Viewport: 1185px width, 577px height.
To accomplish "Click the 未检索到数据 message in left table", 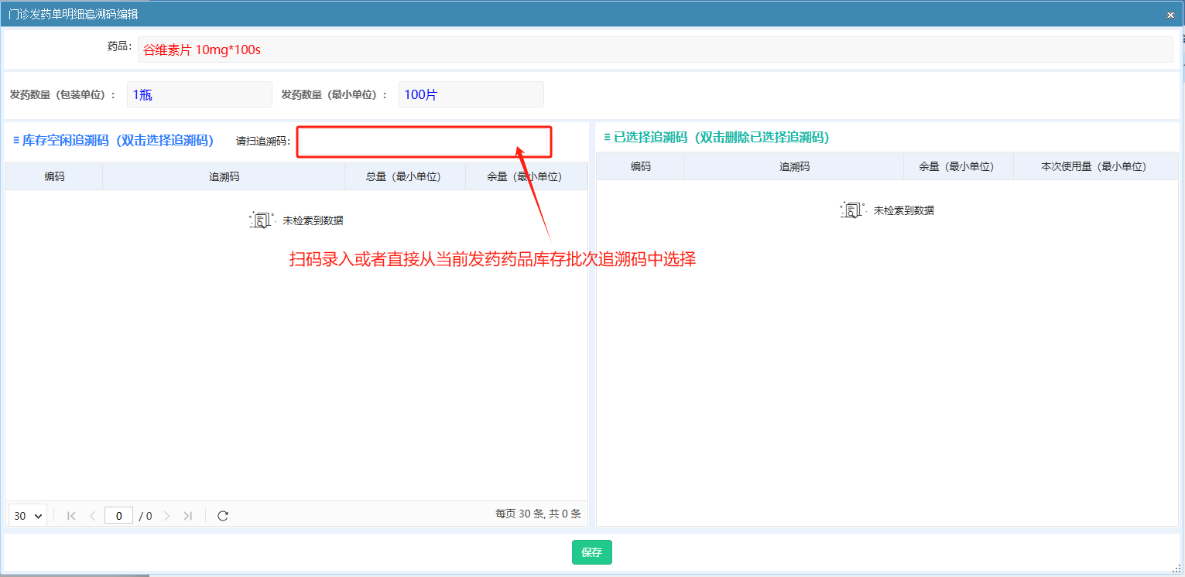I will coord(313,220).
